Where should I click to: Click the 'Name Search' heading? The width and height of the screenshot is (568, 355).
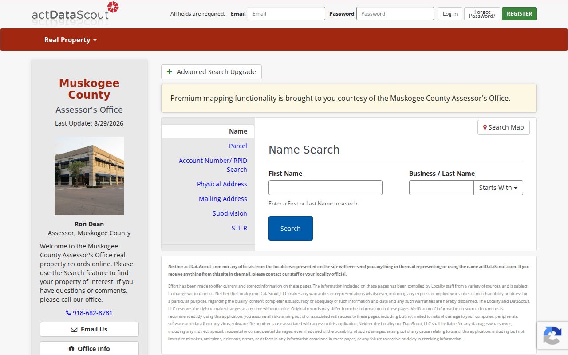[x=304, y=150]
